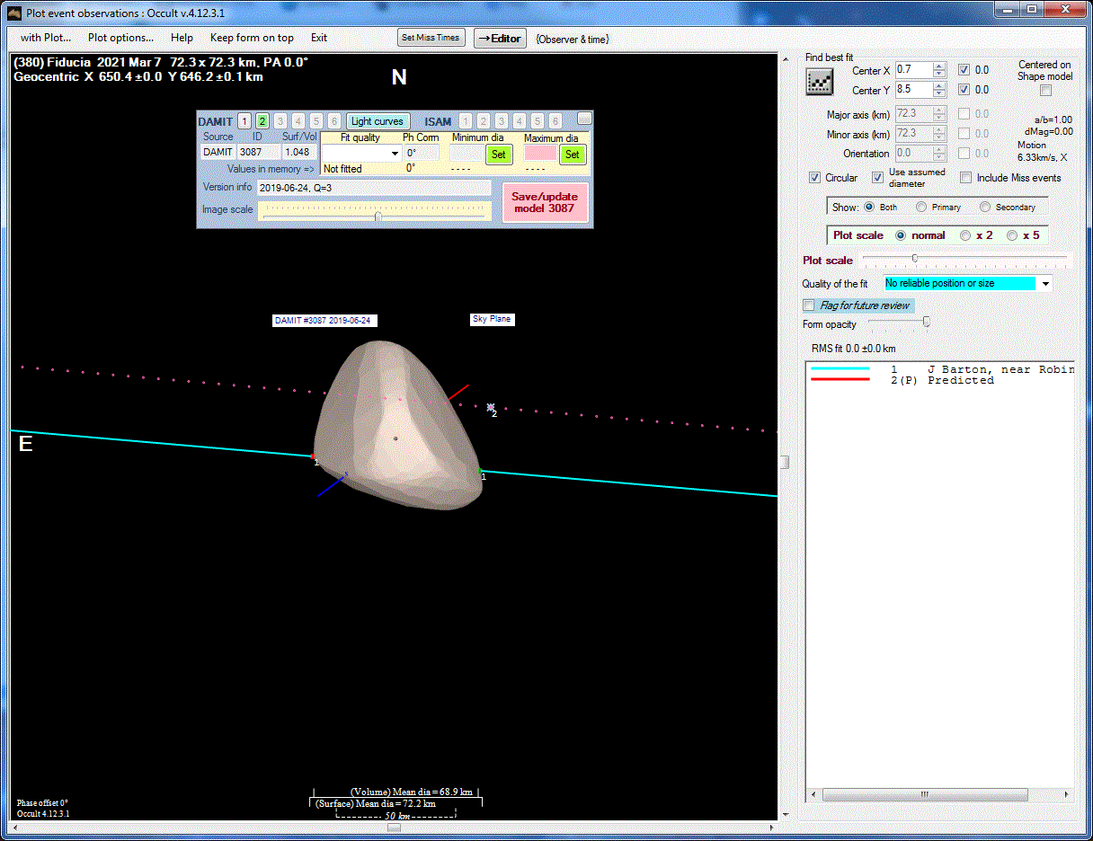Select DAMIT shape model number 1
The height and width of the screenshot is (841, 1093).
(244, 121)
